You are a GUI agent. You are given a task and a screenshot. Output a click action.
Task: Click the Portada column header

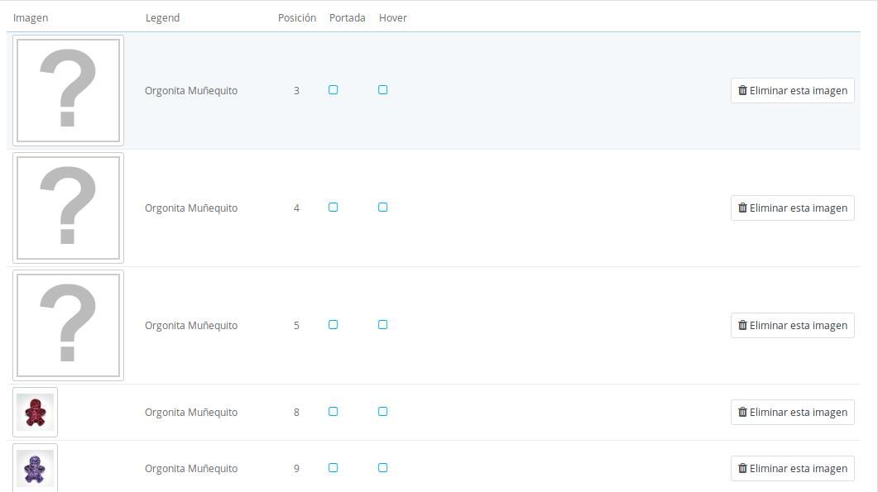click(348, 18)
